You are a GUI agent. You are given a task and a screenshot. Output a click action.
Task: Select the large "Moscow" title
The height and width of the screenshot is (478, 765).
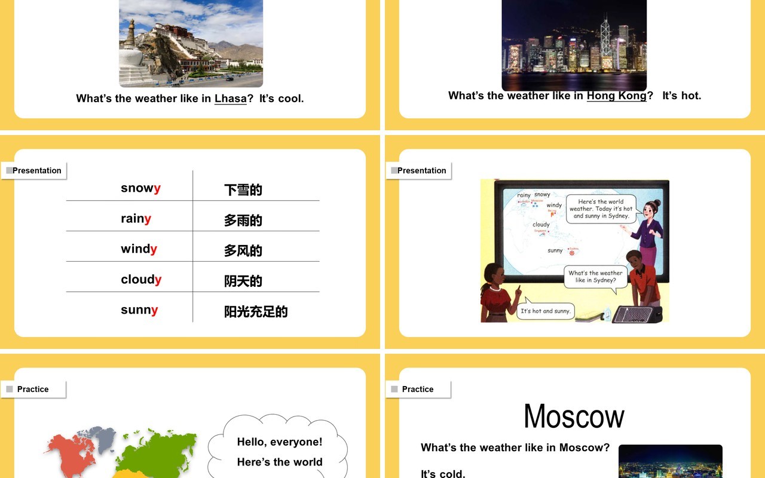(x=574, y=416)
